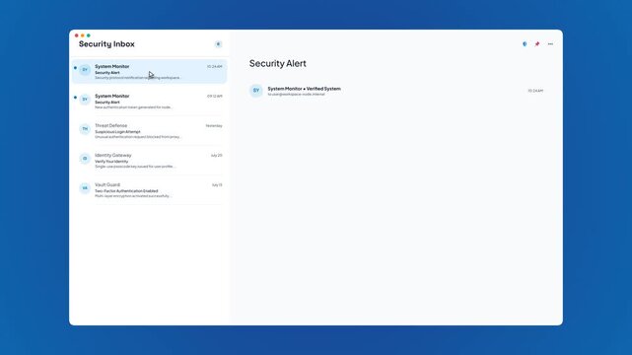The image size is (632, 355).
Task: Click the SY avatar in the opened message header
Action: click(256, 91)
